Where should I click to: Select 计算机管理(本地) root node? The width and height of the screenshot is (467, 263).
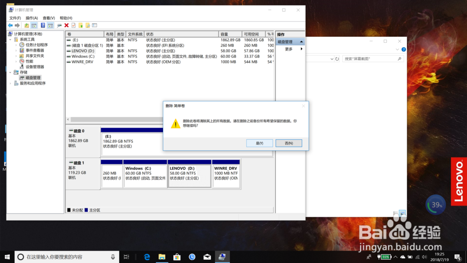28,34
